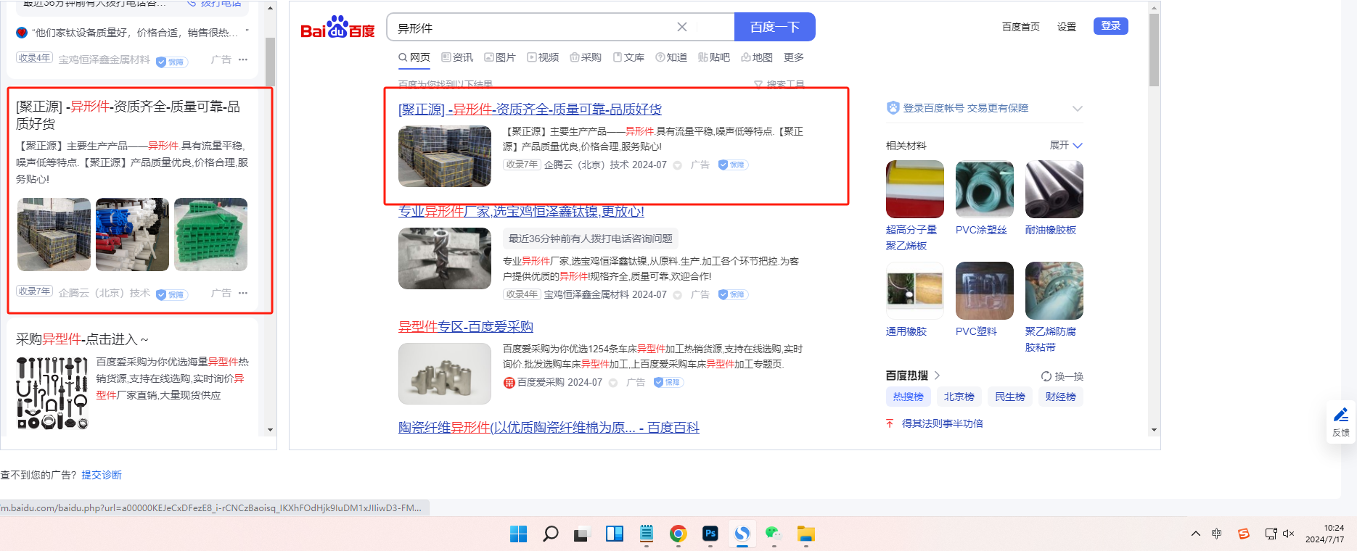Click the Sogou input method tray icon
Viewport: 1357px width, 551px height.
(1244, 534)
